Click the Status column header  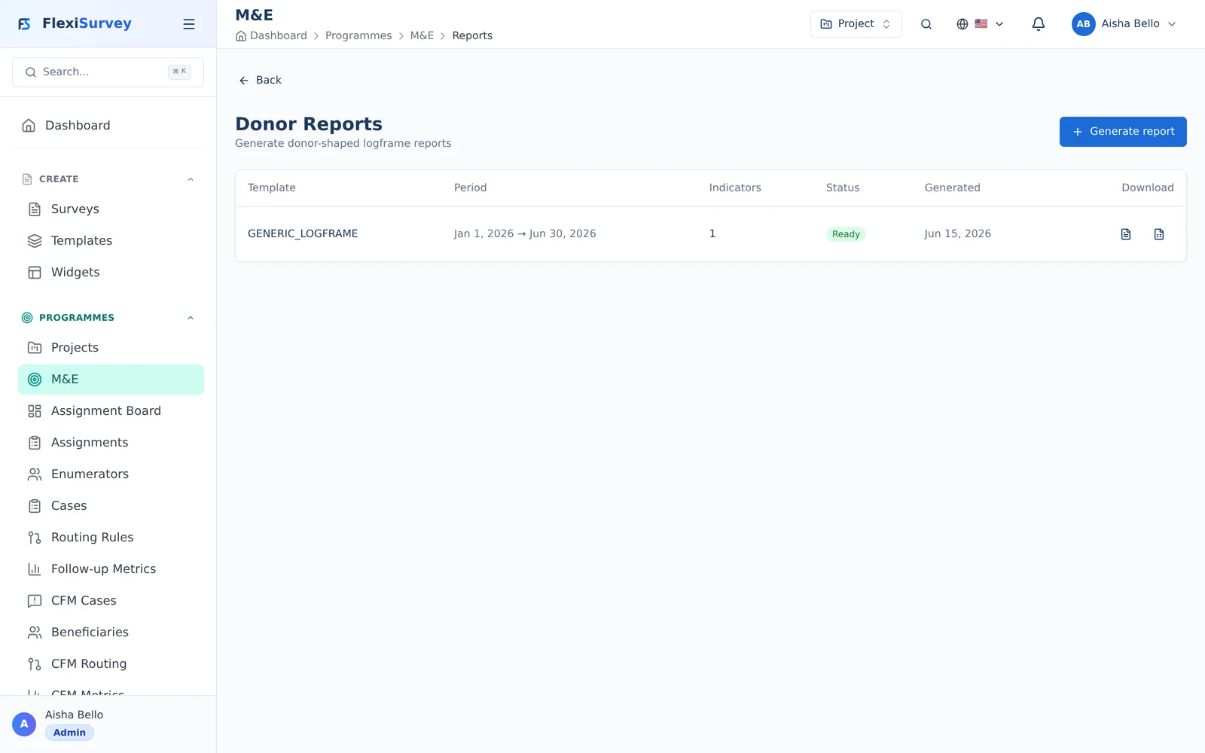point(843,188)
